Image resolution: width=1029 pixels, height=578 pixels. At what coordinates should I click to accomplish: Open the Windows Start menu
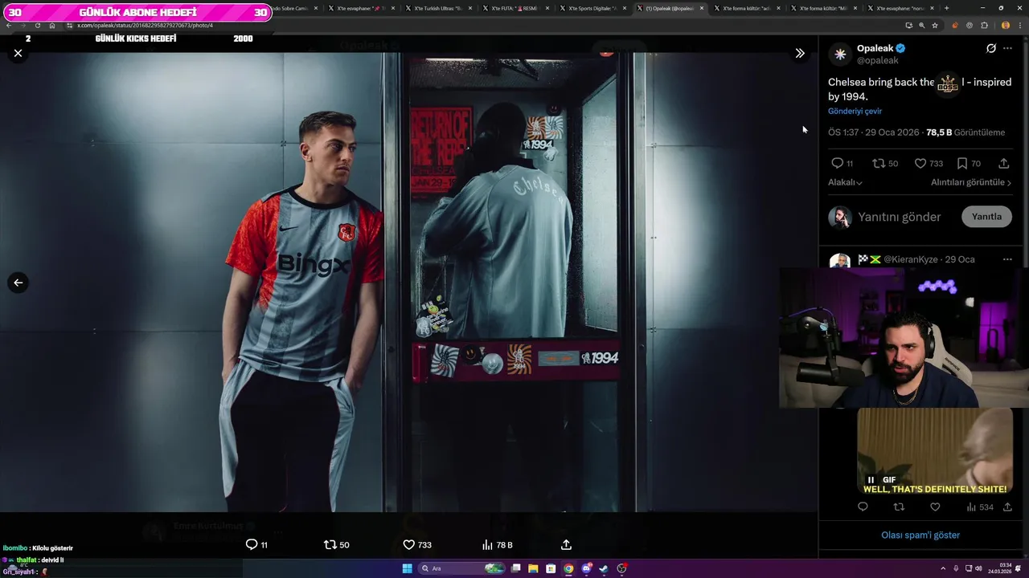point(408,568)
